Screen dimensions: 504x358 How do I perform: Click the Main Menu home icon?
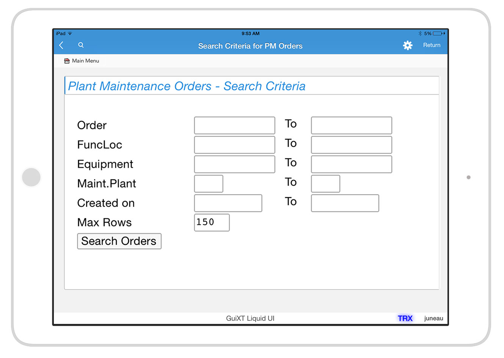point(67,61)
